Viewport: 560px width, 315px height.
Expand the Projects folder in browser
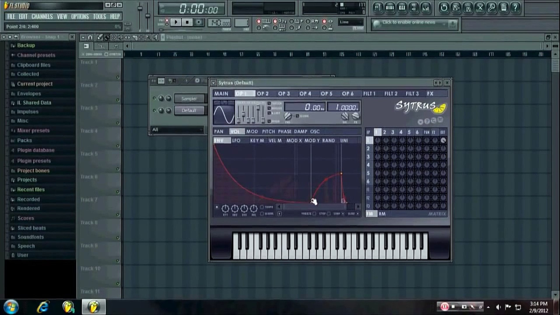pos(27,180)
